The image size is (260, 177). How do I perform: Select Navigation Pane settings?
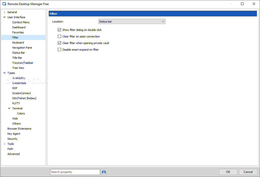[22, 48]
